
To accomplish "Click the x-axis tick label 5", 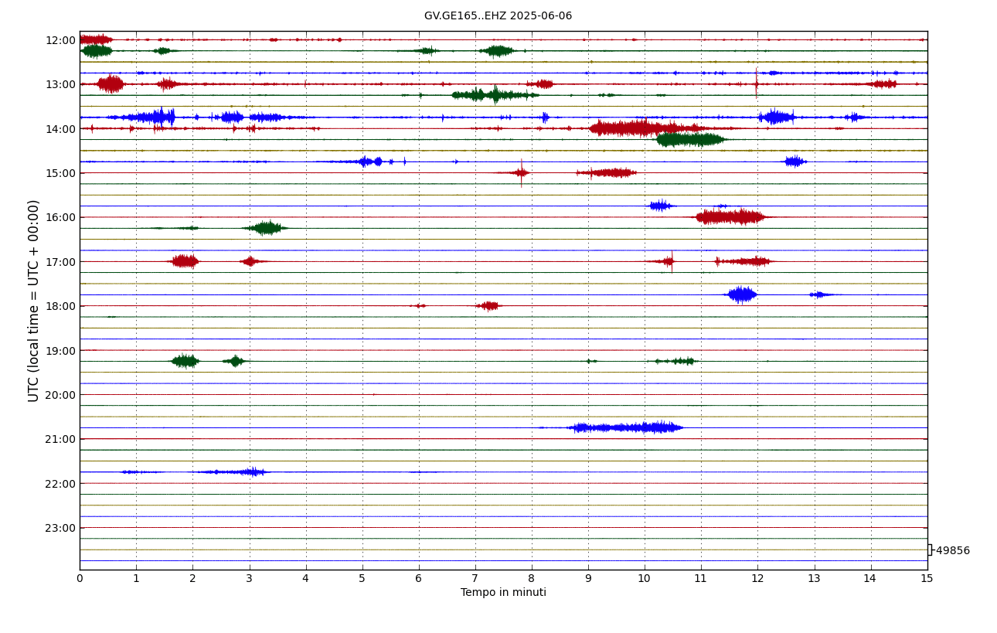I will (362, 579).
